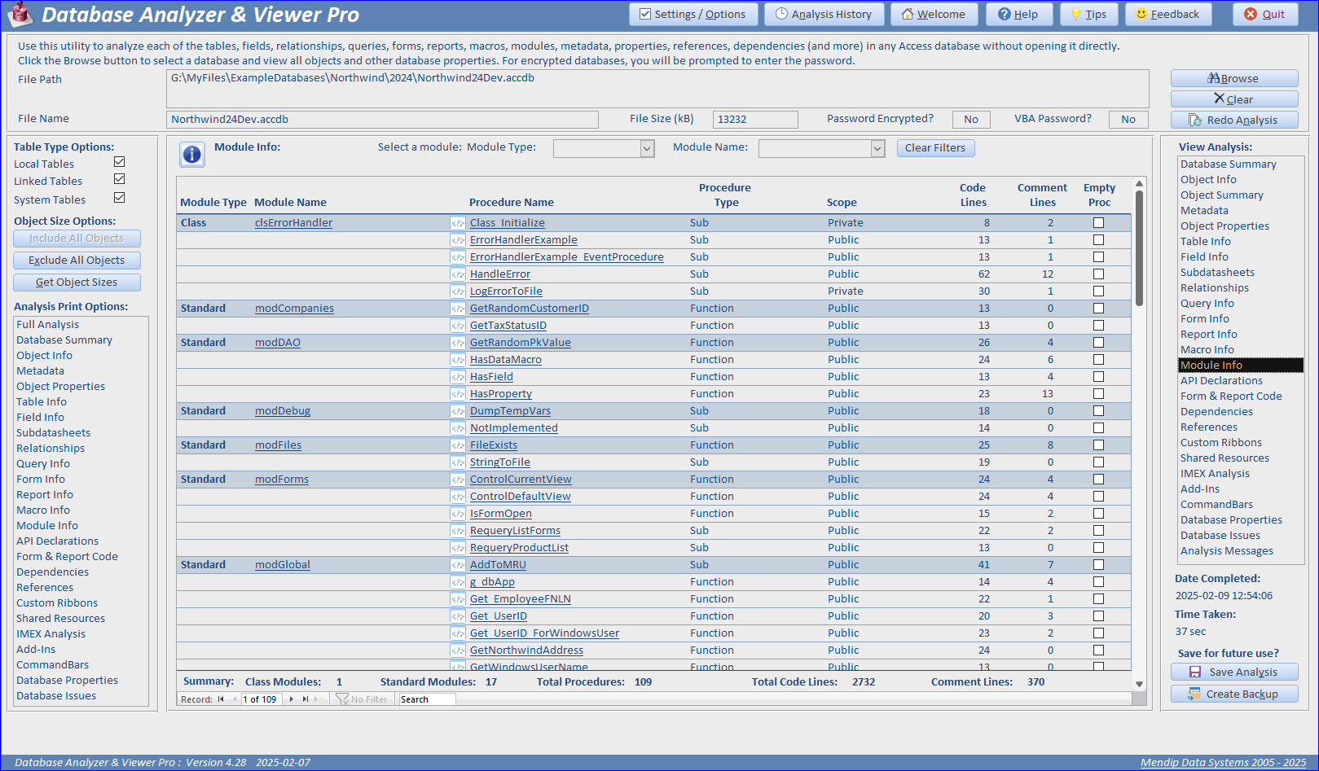Screen dimensions: 1319x771
Task: Check Empty Proc box for Class_Initialize row
Action: click(x=1098, y=223)
